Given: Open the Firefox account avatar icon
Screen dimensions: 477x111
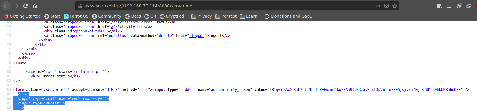Looking at the screenshot, I should [x=459, y=6].
